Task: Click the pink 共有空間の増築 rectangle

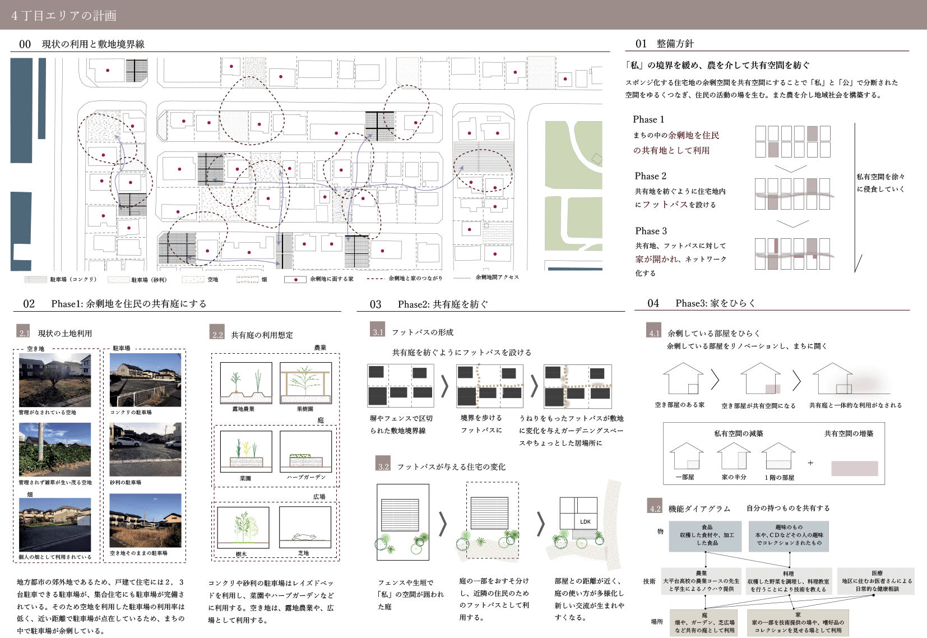Action: [855, 468]
